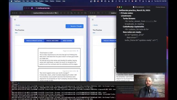
Task: Open Control Center in the menu bar
Action: pyautogui.click(x=149, y=1)
